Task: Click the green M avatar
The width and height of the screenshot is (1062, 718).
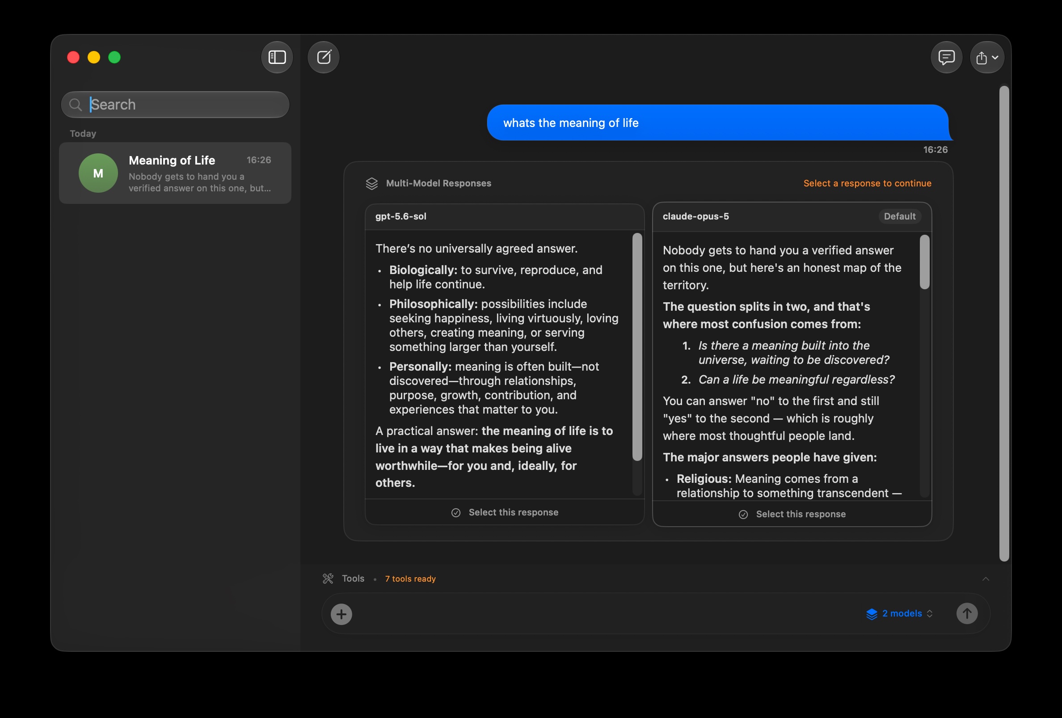Action: [98, 173]
